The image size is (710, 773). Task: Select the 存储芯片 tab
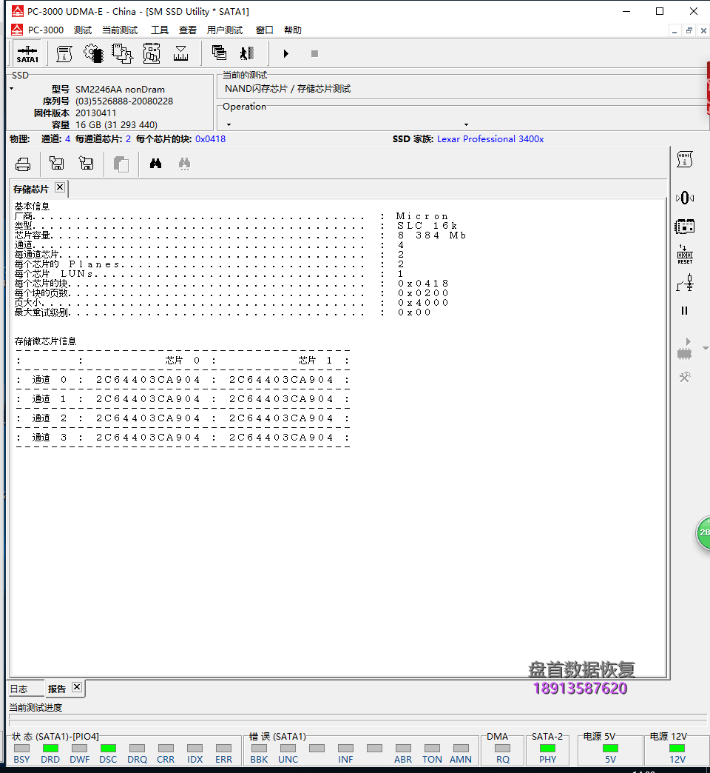click(30, 190)
